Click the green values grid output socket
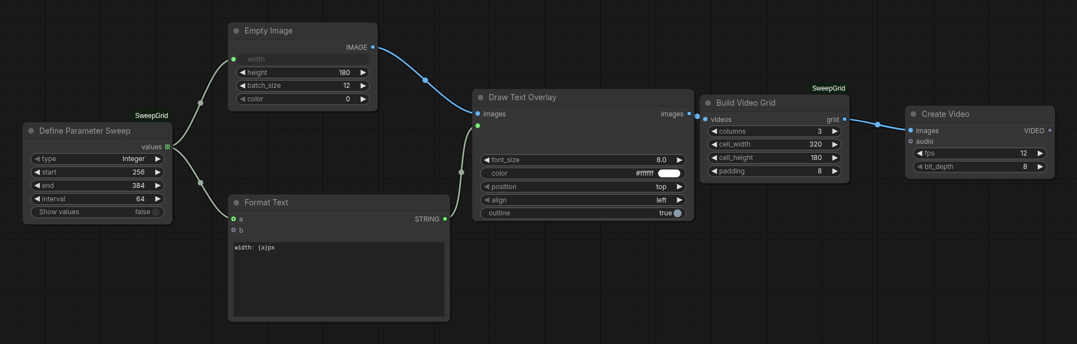The image size is (1077, 344). point(167,147)
